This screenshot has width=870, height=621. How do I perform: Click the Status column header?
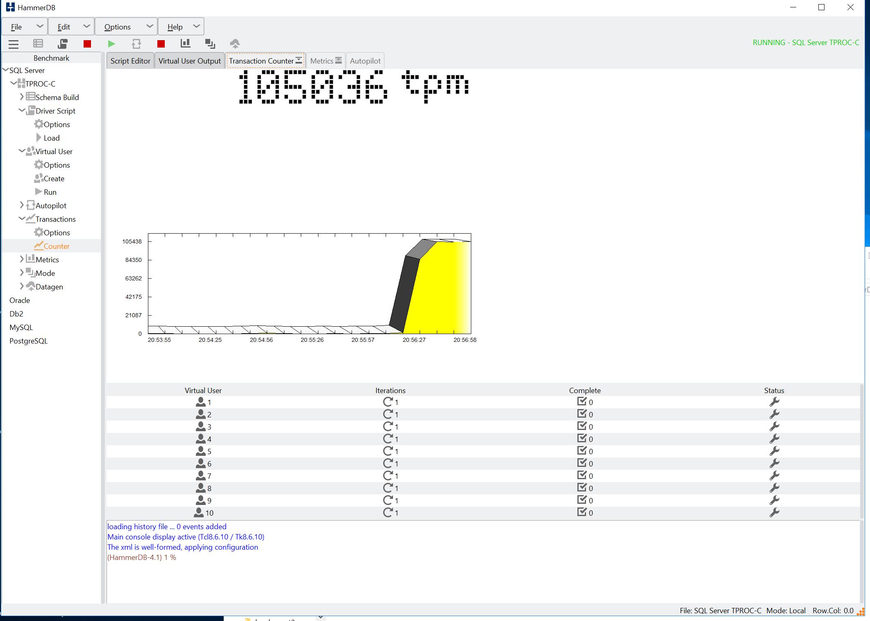pos(774,390)
